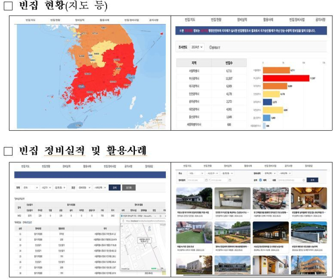Click the orange 서울특별시 bar in the chart
Viewport: 336px width, 279px height.
point(277,70)
